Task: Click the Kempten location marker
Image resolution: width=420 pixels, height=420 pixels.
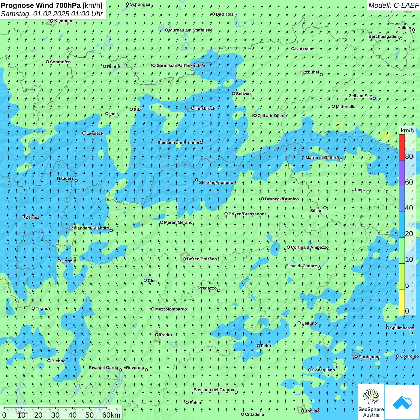Action: 52,21
